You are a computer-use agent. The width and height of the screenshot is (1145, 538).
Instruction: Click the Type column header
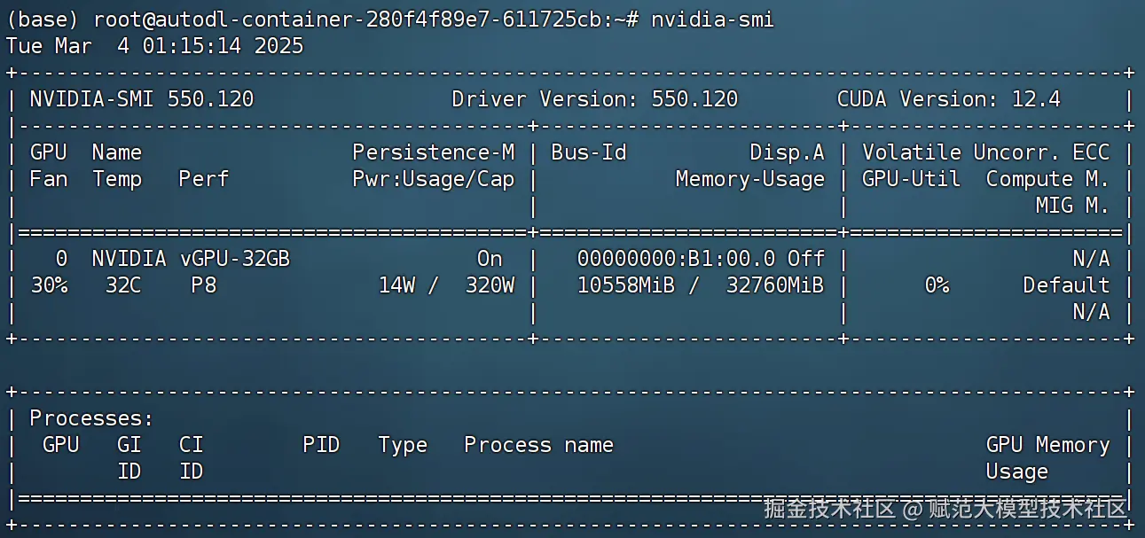403,445
